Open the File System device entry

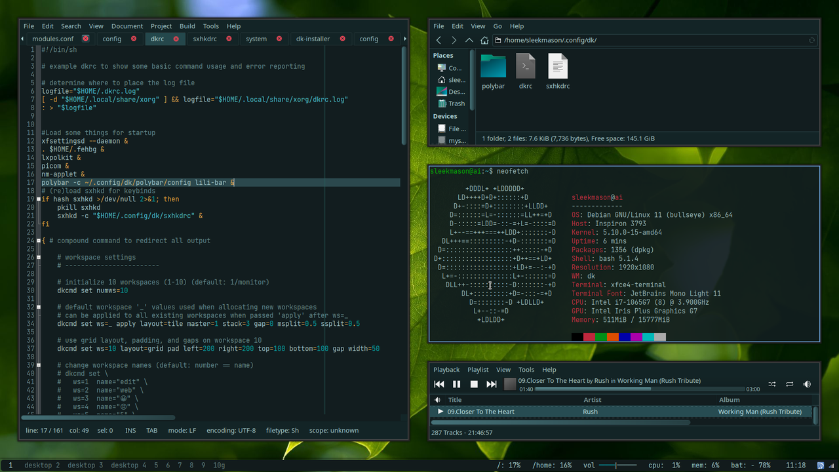click(x=451, y=128)
